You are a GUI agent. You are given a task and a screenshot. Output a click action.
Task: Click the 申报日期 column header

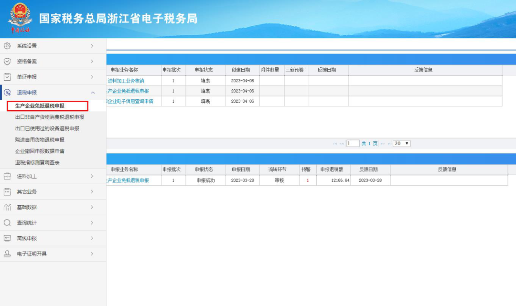[x=241, y=169]
